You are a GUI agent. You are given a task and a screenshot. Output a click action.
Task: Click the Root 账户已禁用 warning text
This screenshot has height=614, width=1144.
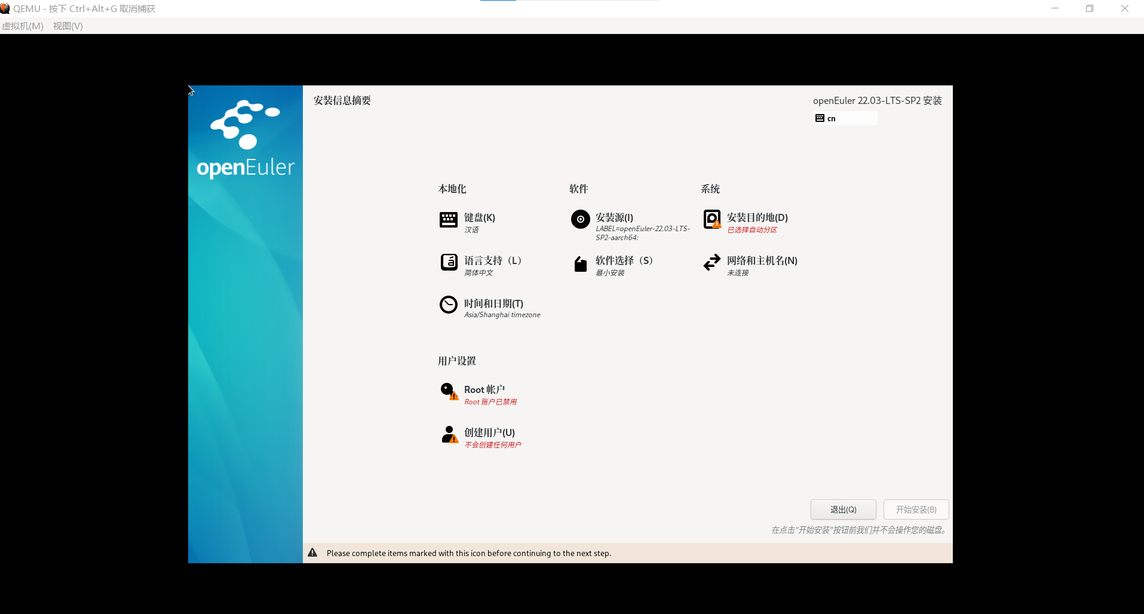pyautogui.click(x=490, y=402)
